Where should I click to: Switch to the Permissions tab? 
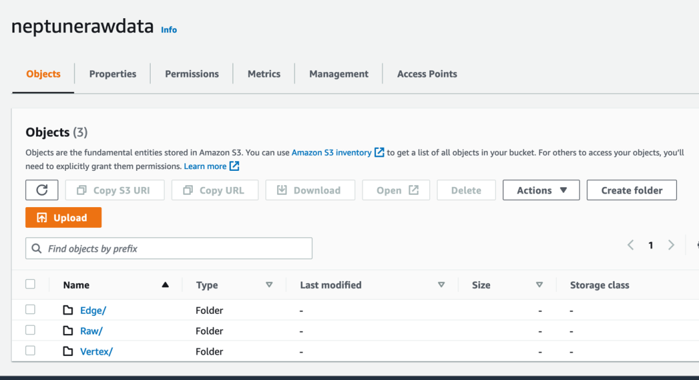pos(192,74)
